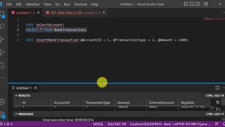The height and width of the screenshot is (127, 225).
Task: Open the notifications bell in status bar
Action: [x=224, y=124]
